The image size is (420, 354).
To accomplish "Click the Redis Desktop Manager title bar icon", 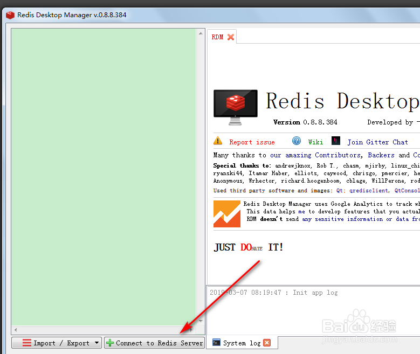I will [10, 15].
